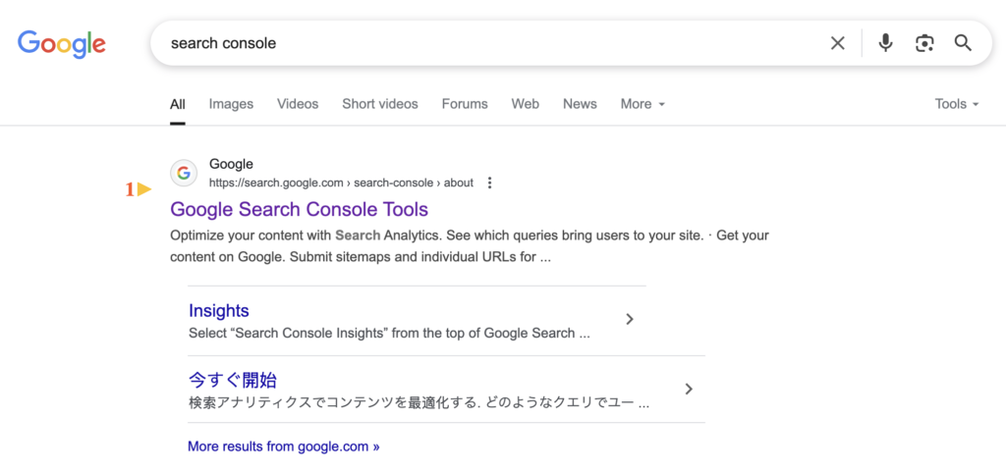Switch to the News tab

coord(580,104)
